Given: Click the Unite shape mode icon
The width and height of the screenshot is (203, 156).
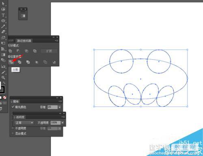Looking at the screenshot, I should [x=10, y=51].
